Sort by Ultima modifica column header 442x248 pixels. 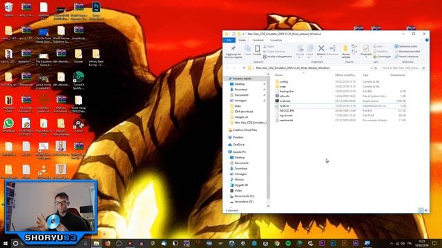tap(345, 75)
